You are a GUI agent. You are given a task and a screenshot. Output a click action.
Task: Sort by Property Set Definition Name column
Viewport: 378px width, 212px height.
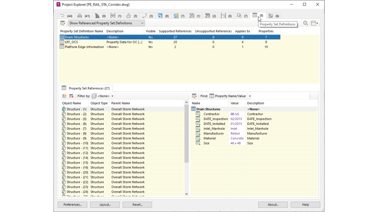point(82,31)
